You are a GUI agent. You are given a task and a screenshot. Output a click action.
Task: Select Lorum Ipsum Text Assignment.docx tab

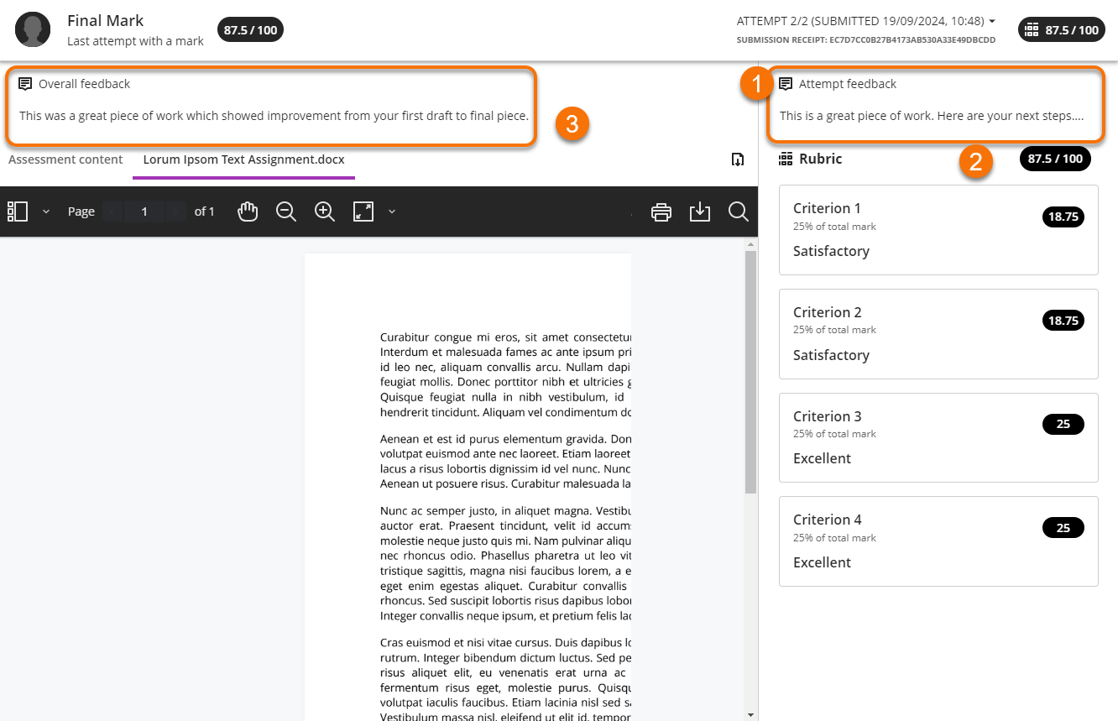point(243,159)
